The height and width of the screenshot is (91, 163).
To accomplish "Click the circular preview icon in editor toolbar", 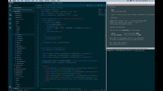I will pyautogui.click(x=99, y=5).
